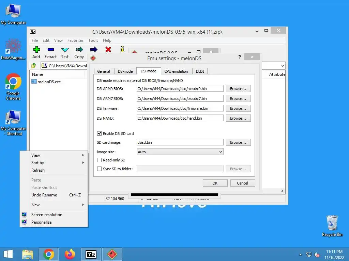Check Sync SD to folder option
The image size is (349, 261).
(99, 169)
